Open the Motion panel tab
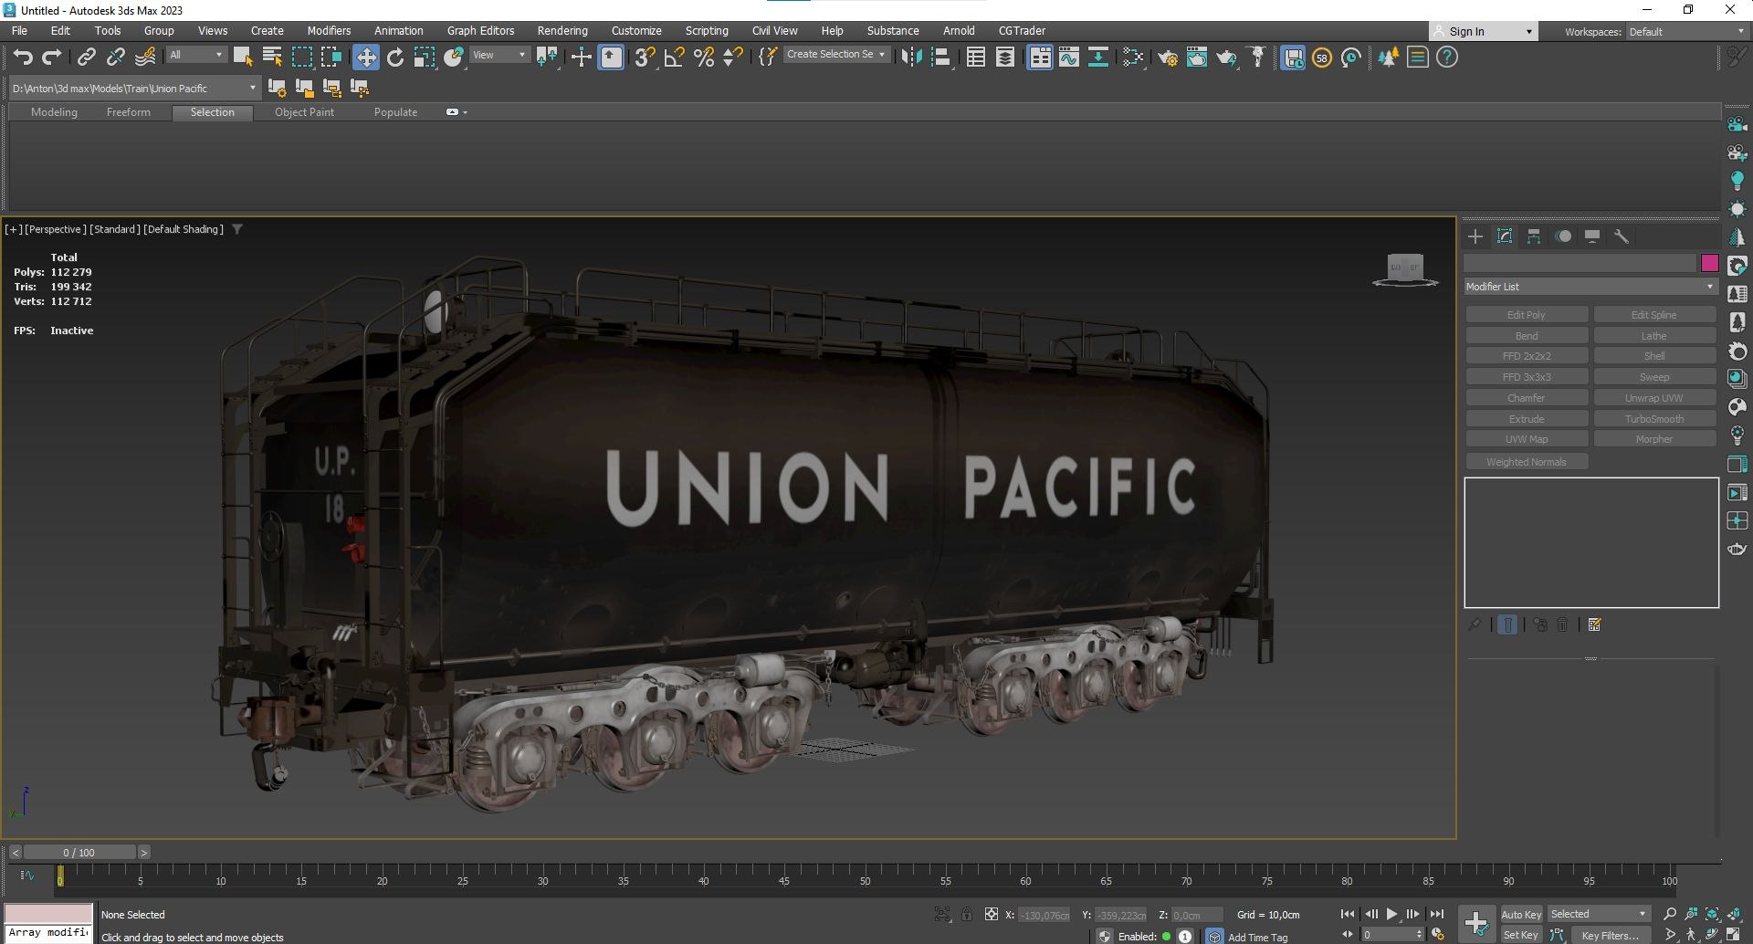The height and width of the screenshot is (944, 1753). pos(1563,236)
